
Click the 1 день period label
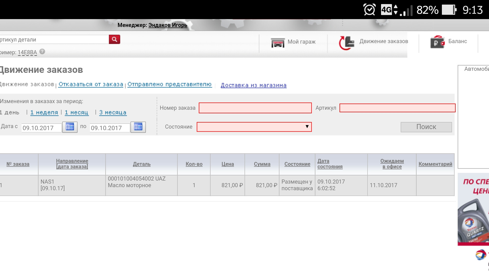(x=10, y=113)
